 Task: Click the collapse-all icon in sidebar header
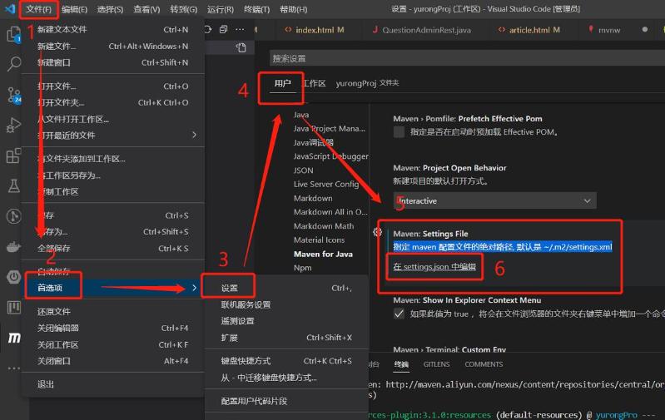(223, 29)
